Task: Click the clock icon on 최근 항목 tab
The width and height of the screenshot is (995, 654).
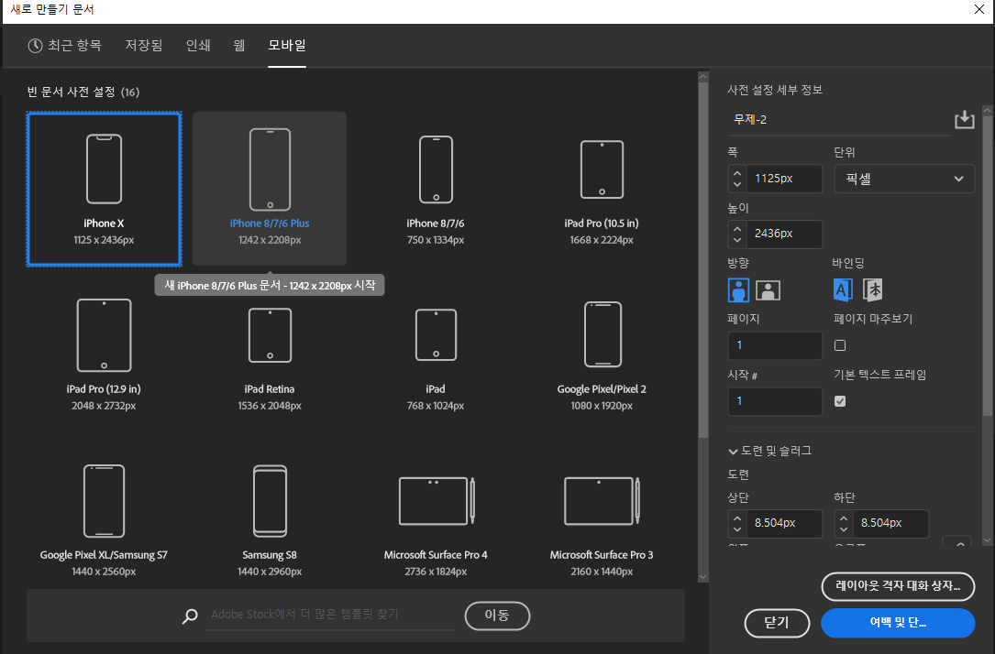Action: tap(35, 46)
